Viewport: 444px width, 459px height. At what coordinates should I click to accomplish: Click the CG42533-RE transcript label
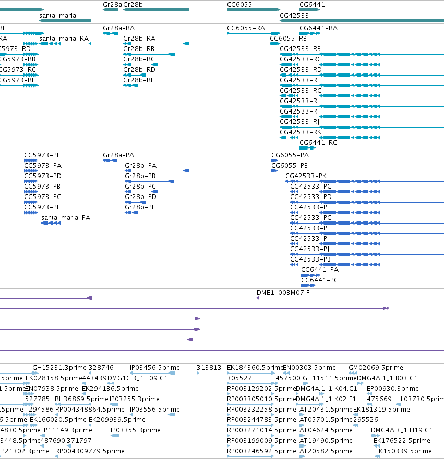pyautogui.click(x=301, y=80)
